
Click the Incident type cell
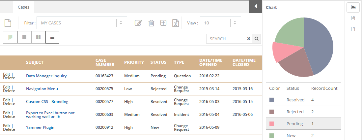(181, 115)
